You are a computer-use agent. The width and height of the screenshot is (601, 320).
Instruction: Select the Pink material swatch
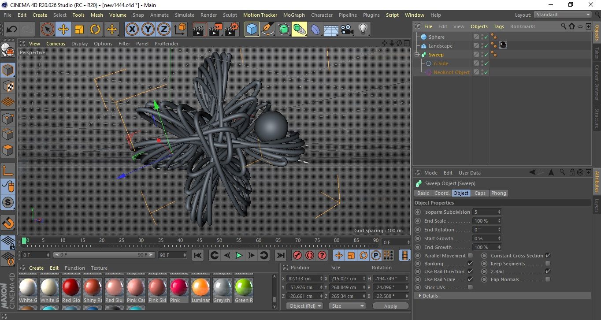(179, 288)
